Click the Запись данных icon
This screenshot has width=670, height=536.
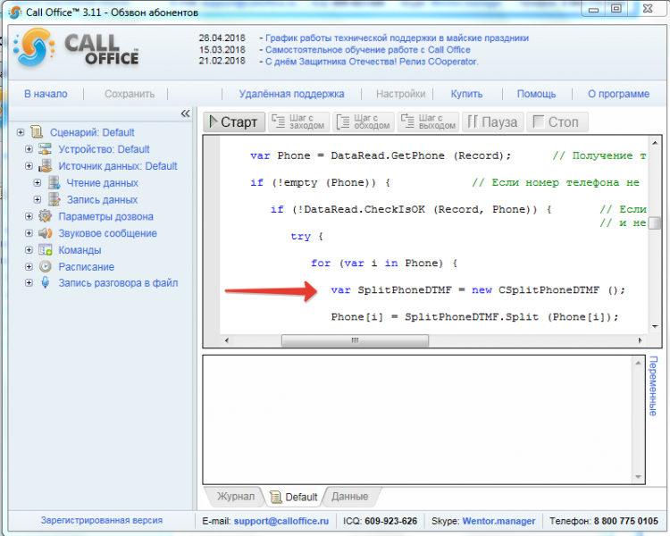click(54, 199)
